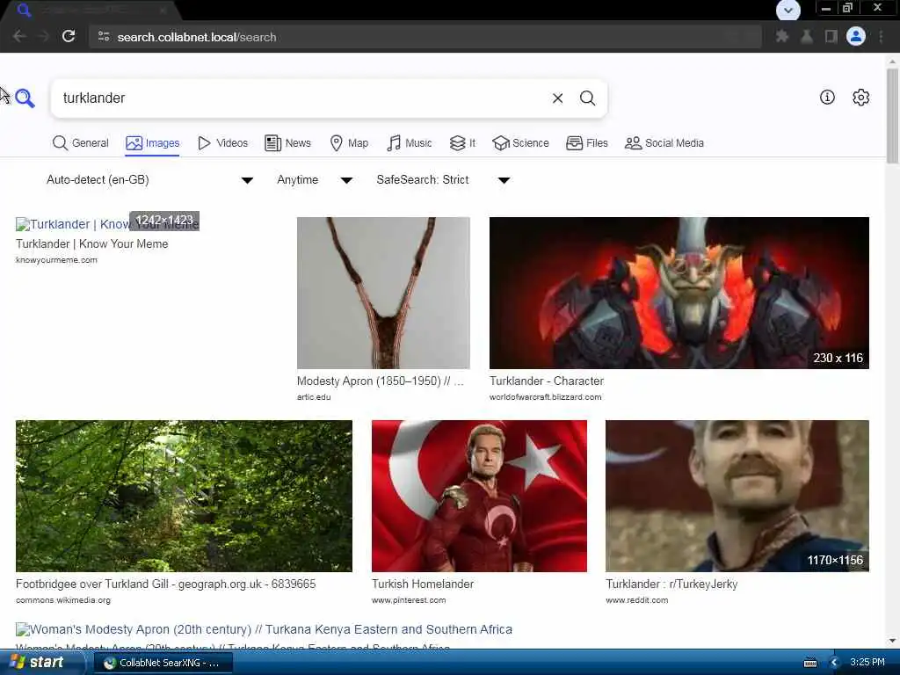Click the 'Turklander - Character' caption
This screenshot has height=675, width=900.
547,381
